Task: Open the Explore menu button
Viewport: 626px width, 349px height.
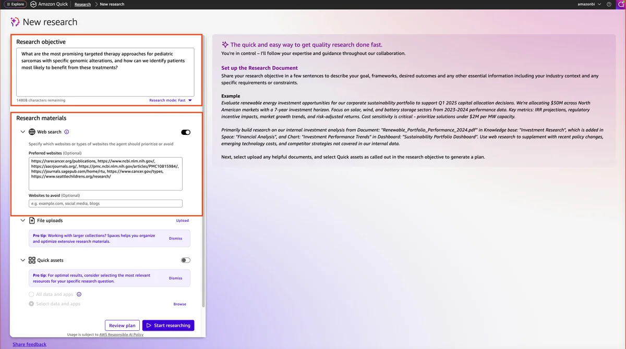Action: (15, 4)
